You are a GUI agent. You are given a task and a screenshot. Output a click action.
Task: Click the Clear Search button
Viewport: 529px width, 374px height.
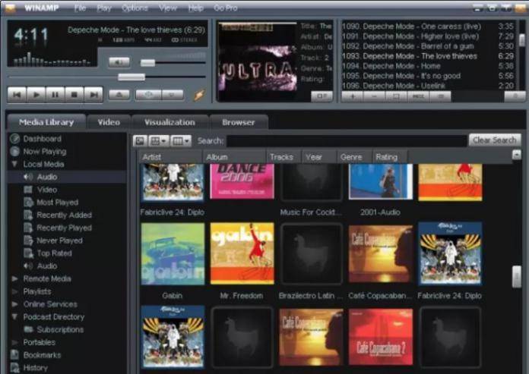[495, 140]
